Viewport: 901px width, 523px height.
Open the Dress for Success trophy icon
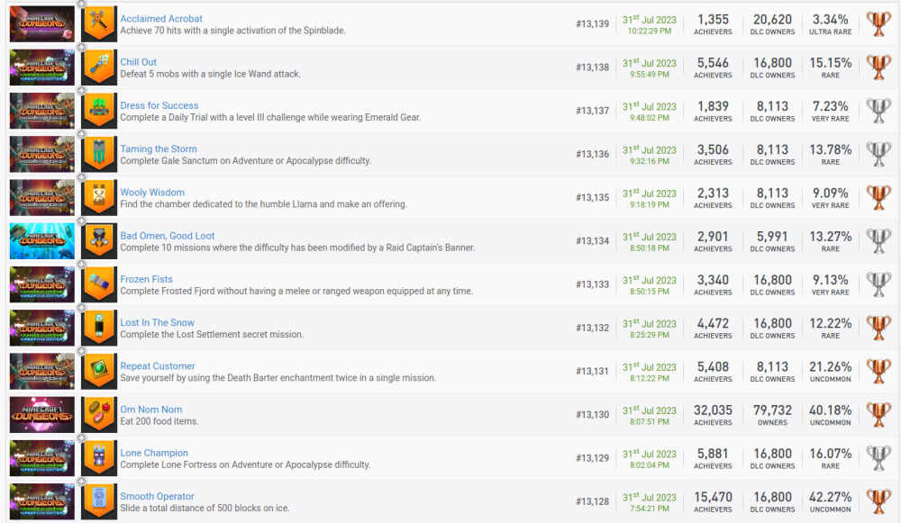coord(99,111)
